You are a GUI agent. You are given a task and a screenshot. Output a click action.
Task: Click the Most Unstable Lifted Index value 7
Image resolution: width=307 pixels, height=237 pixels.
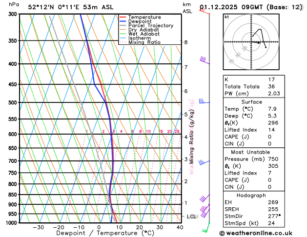tap(270, 173)
